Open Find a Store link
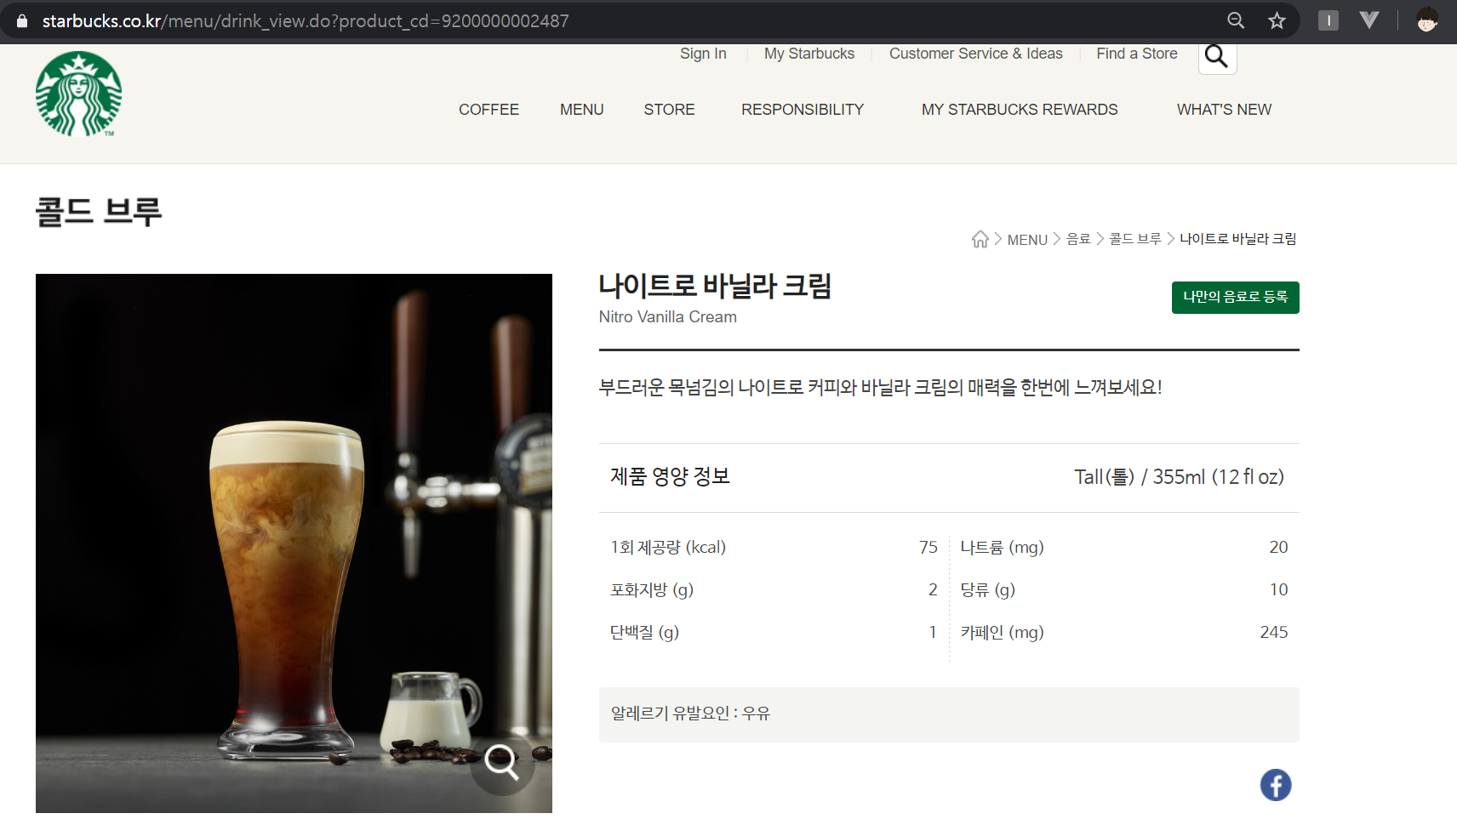The width and height of the screenshot is (1457, 819). (1137, 54)
